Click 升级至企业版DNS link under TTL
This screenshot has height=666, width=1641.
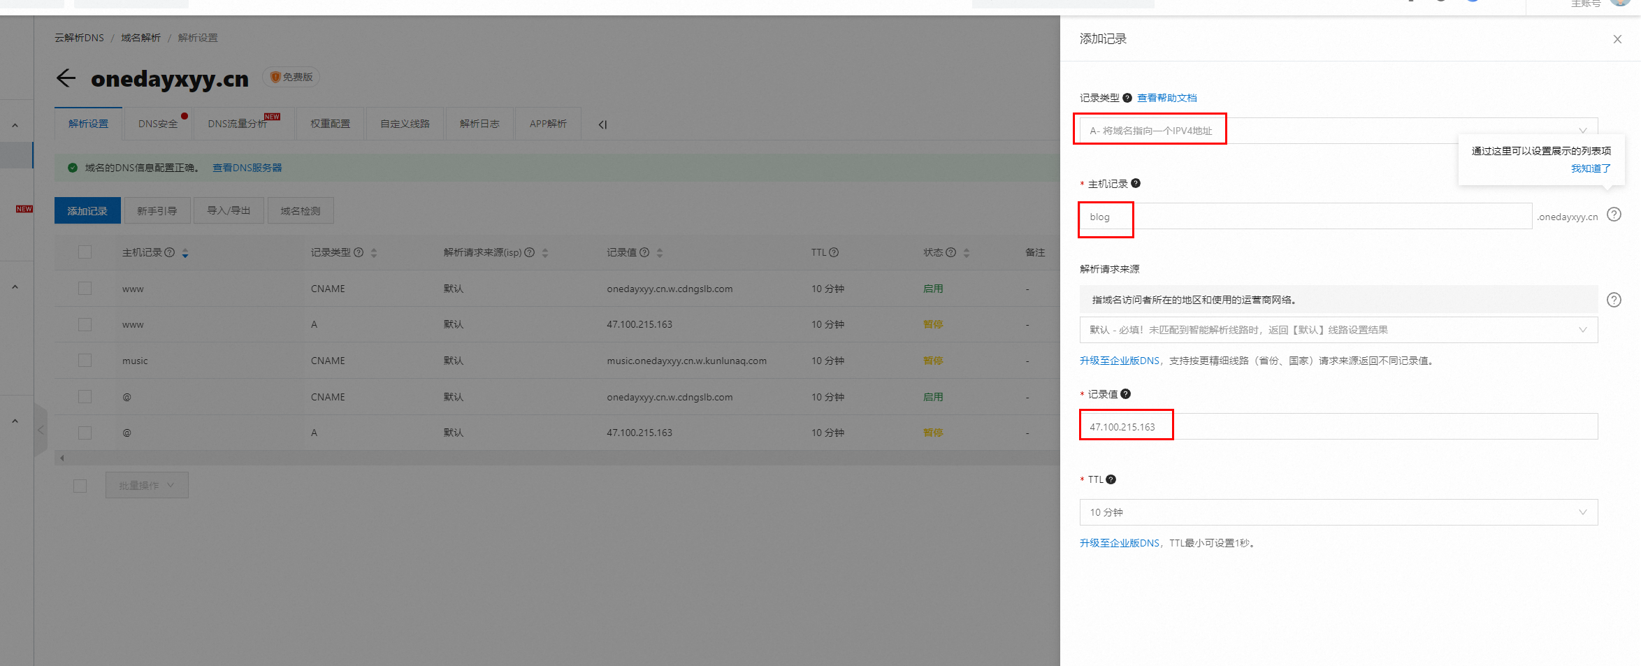point(1120,543)
